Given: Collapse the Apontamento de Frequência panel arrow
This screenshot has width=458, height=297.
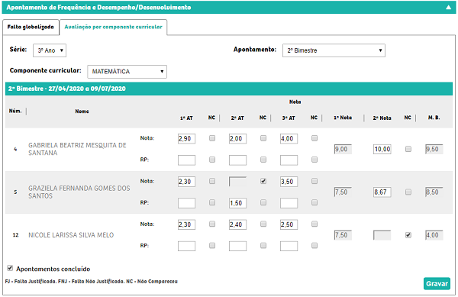Looking at the screenshot, I should (448, 8).
